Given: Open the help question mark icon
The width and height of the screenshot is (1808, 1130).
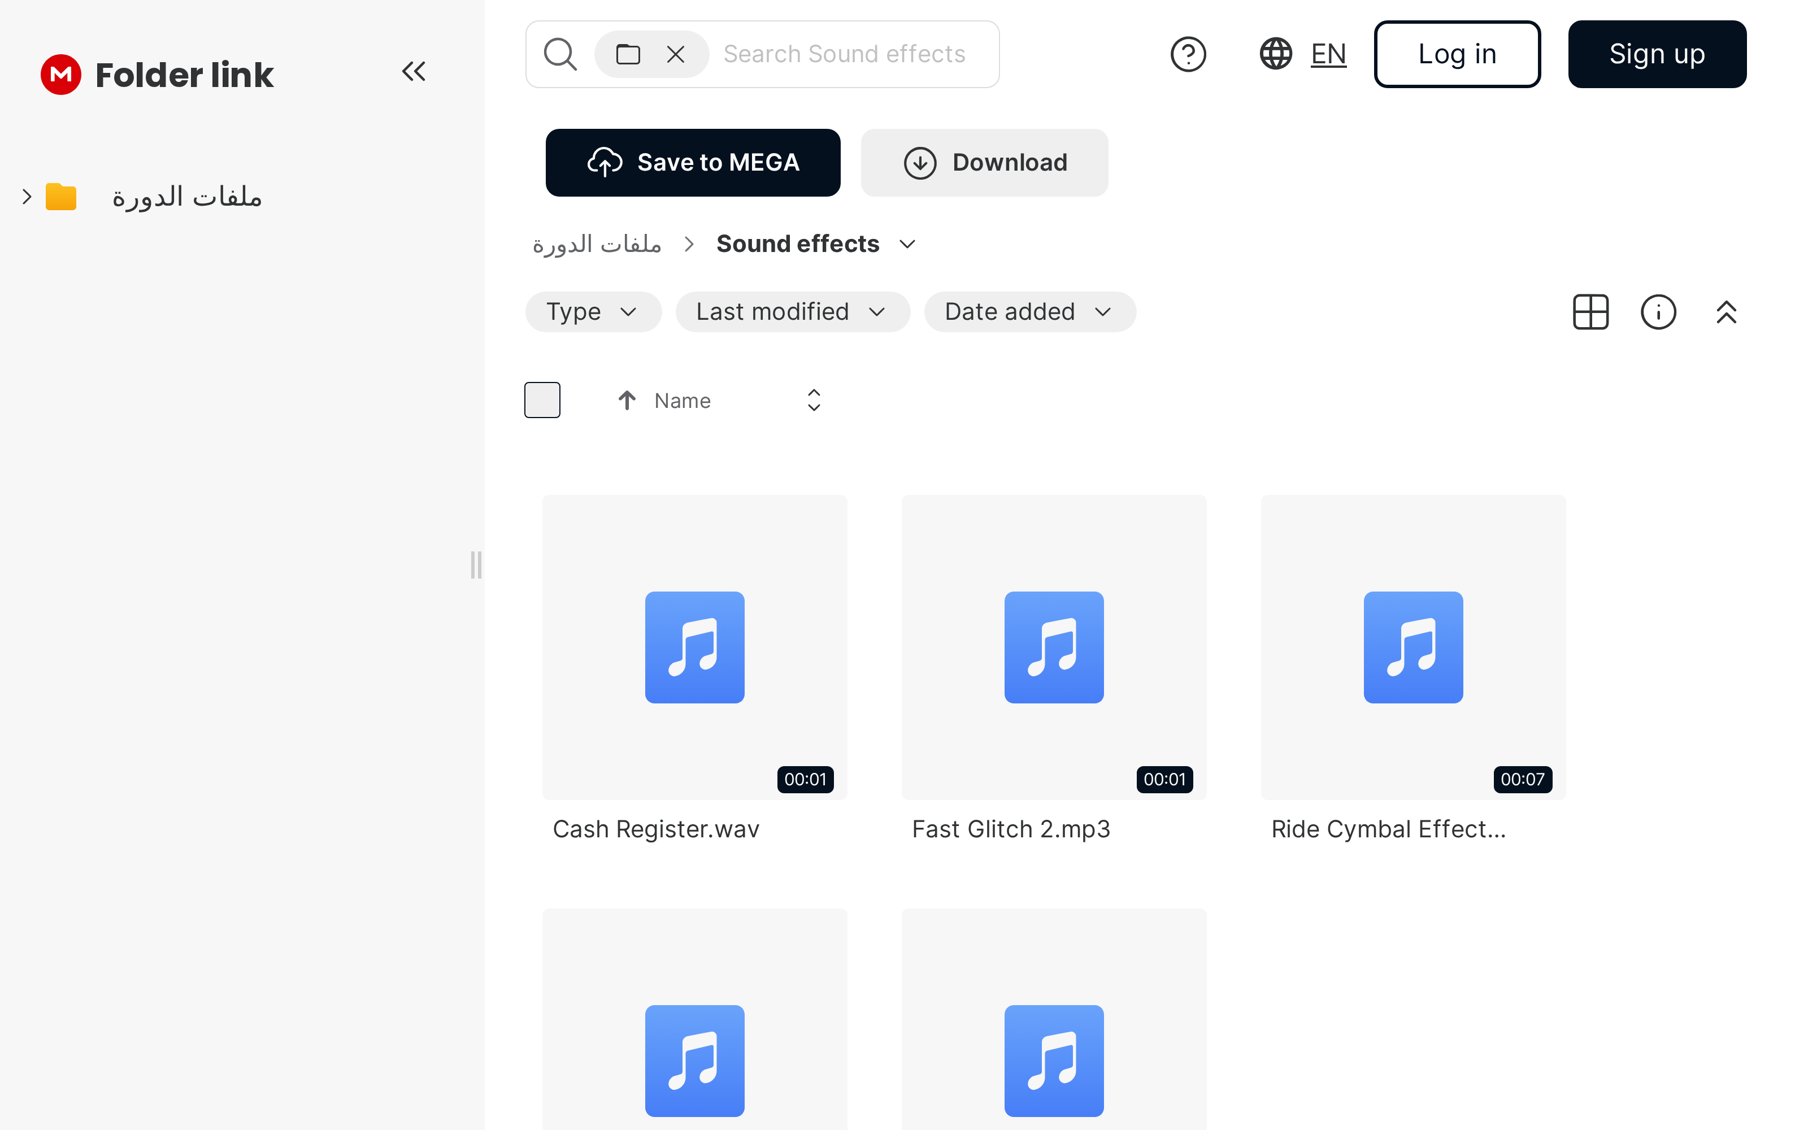Looking at the screenshot, I should pyautogui.click(x=1188, y=54).
